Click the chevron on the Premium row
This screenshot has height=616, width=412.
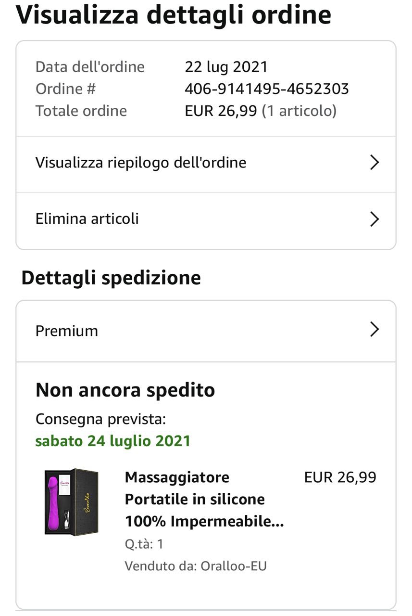tap(375, 330)
